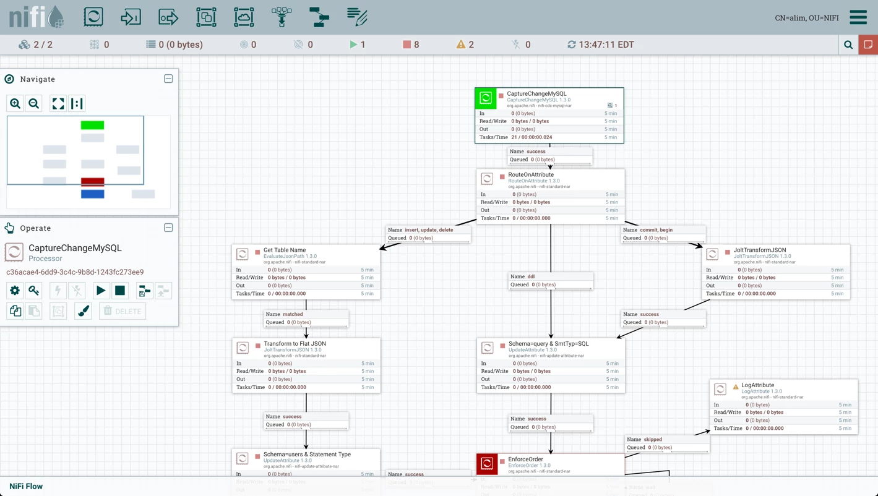Select the Remote Process Group toolbar icon
Image resolution: width=878 pixels, height=496 pixels.
pos(244,17)
